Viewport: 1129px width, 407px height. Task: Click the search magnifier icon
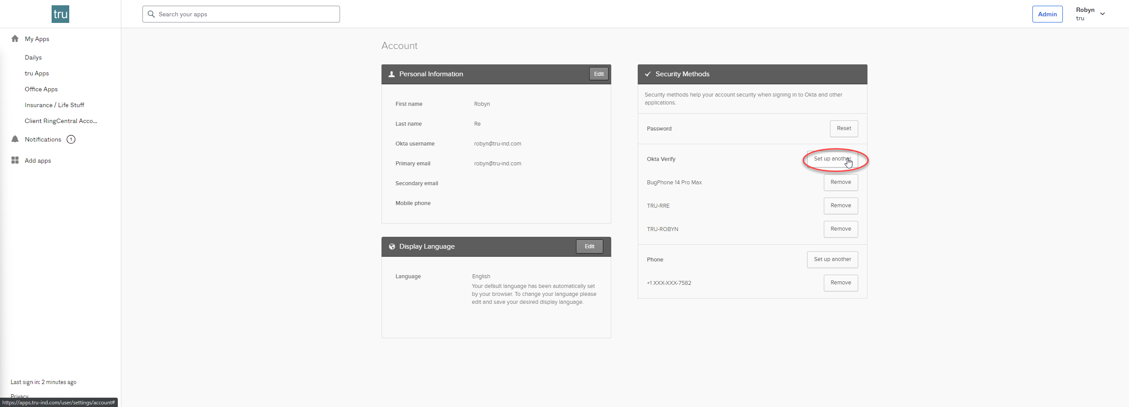point(151,14)
